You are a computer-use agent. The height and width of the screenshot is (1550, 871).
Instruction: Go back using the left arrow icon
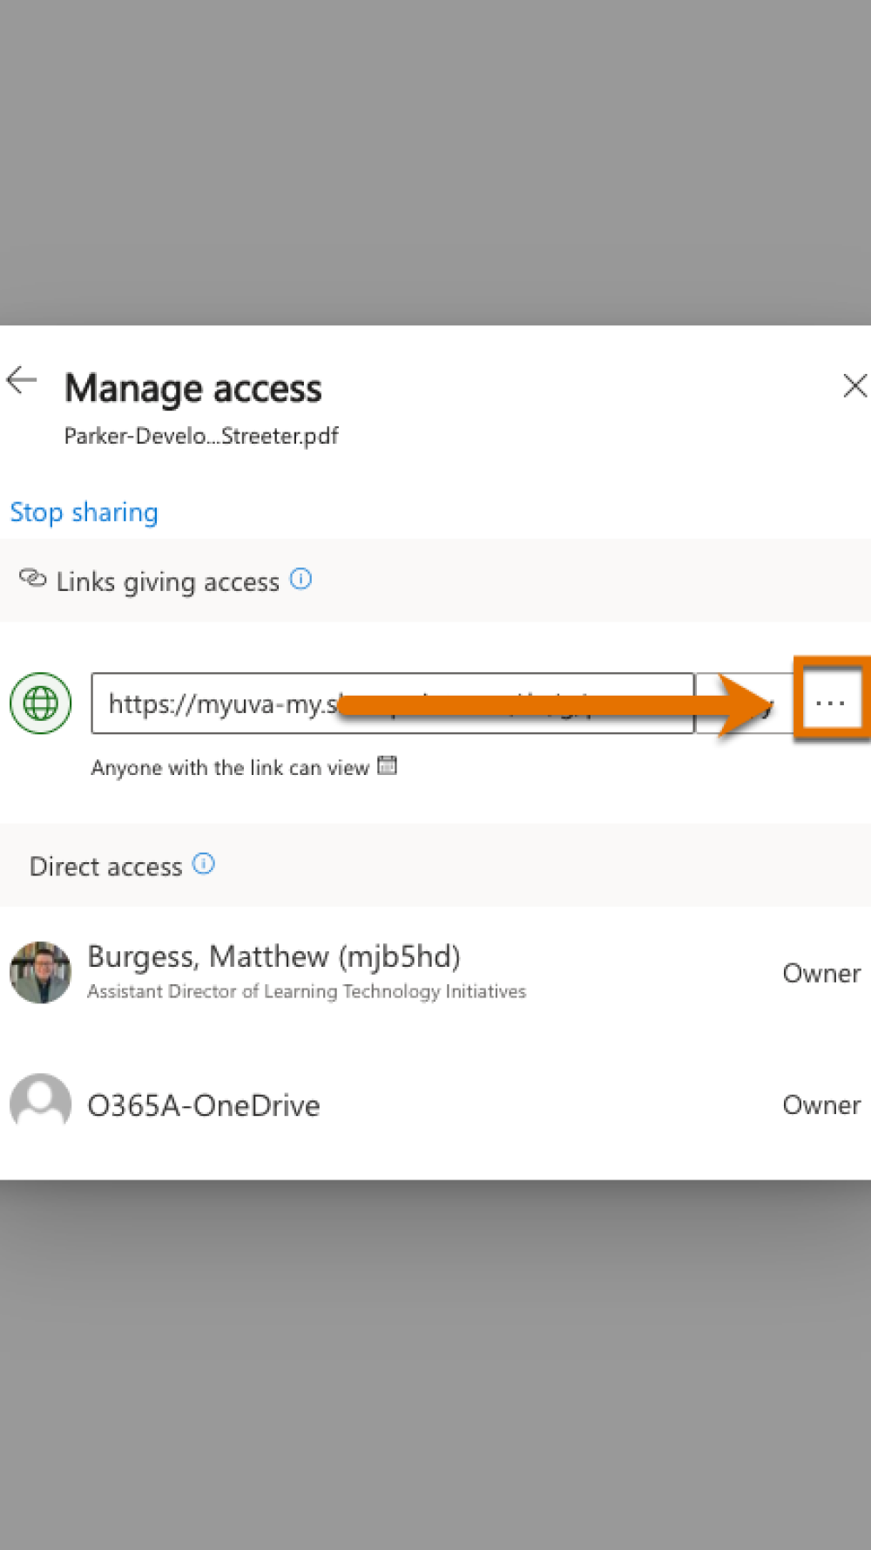pyautogui.click(x=21, y=380)
